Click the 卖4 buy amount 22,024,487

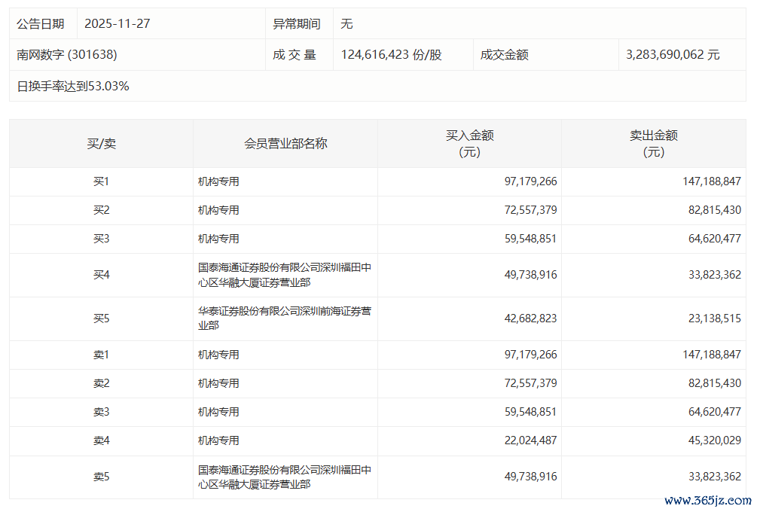(x=530, y=440)
